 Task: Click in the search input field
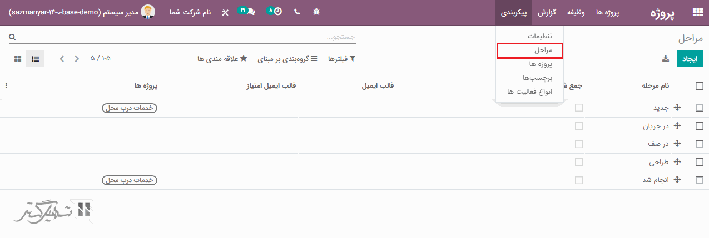point(184,37)
